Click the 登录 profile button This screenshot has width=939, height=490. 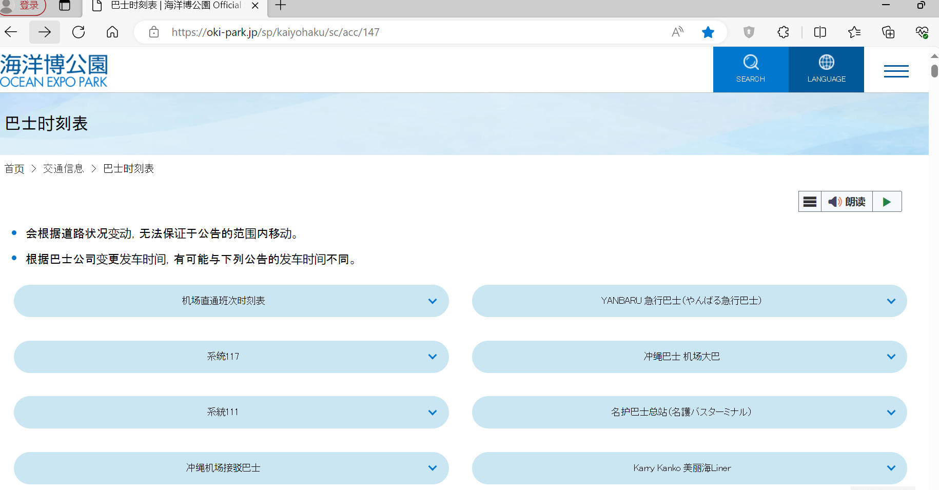point(23,6)
